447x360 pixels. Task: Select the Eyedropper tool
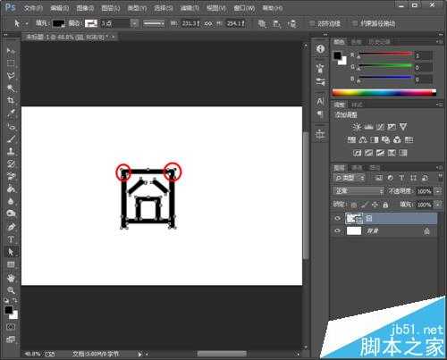(11, 113)
